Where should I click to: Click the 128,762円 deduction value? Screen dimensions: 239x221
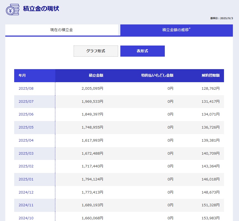tap(210, 89)
